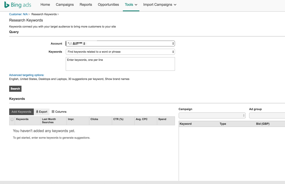The image size is (285, 184).
Task: Open the Opportunities tab
Action: (108, 5)
